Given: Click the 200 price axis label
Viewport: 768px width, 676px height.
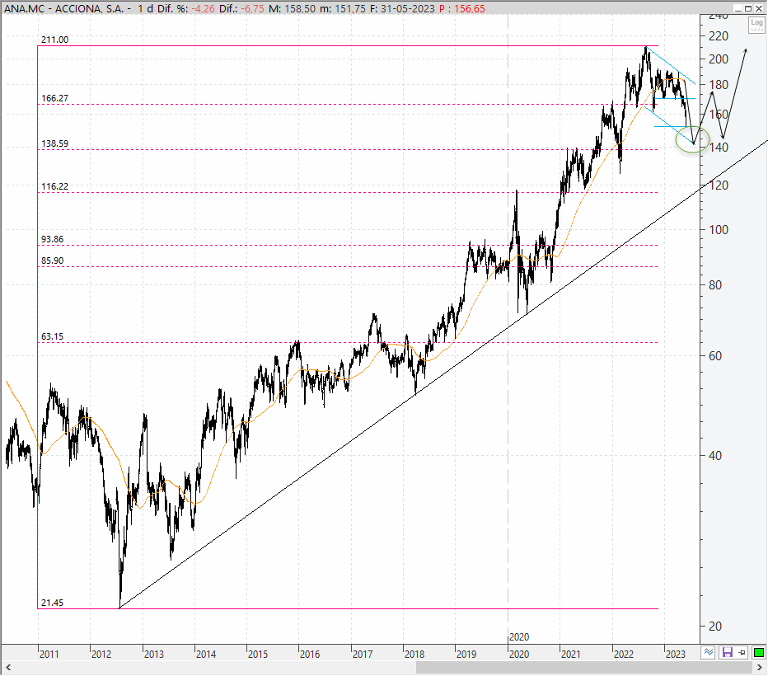Looking at the screenshot, I should click(x=719, y=59).
